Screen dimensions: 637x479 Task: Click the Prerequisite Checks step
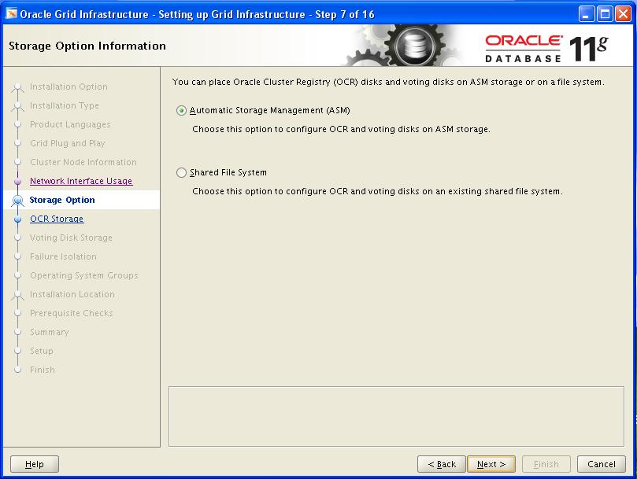(71, 313)
